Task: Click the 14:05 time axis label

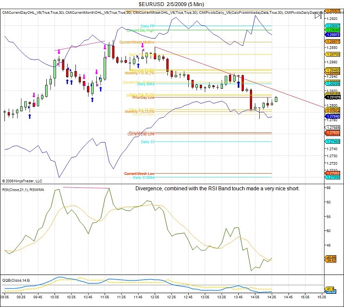Action: [255, 297]
